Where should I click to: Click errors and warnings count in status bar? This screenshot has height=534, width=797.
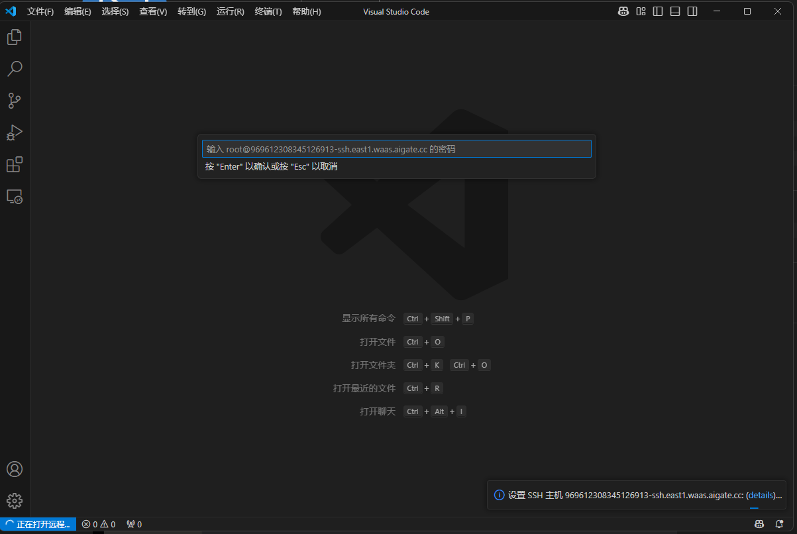click(99, 524)
